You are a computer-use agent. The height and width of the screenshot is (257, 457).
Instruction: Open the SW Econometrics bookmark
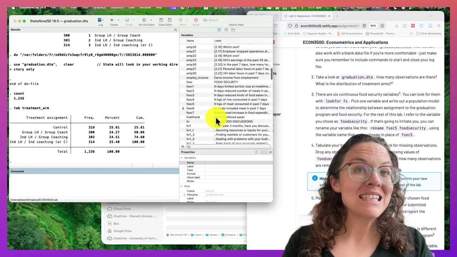[x=350, y=34]
